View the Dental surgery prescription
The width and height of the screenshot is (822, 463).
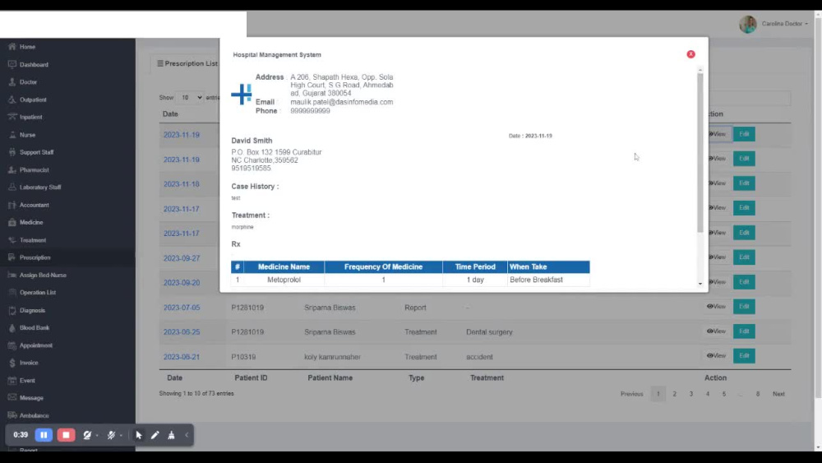pyautogui.click(x=716, y=331)
